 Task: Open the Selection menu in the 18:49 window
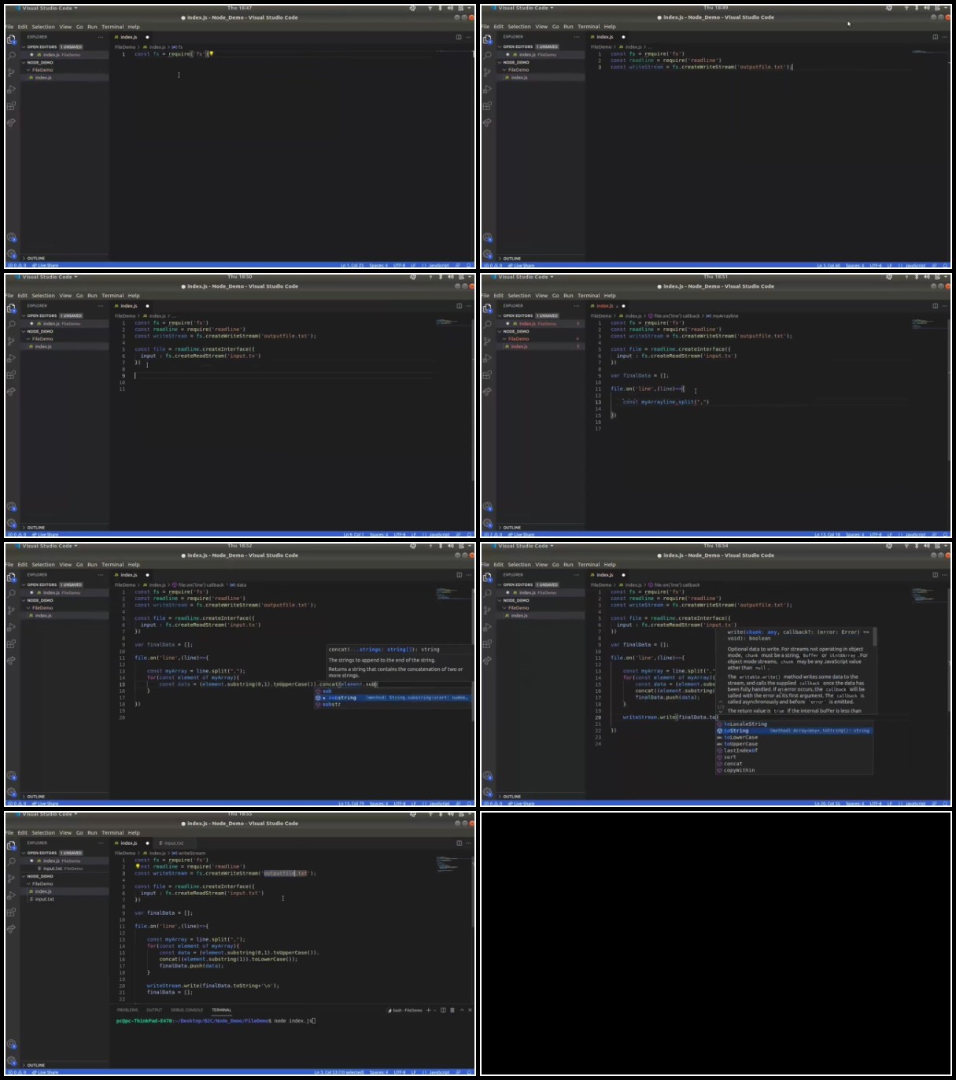(519, 27)
